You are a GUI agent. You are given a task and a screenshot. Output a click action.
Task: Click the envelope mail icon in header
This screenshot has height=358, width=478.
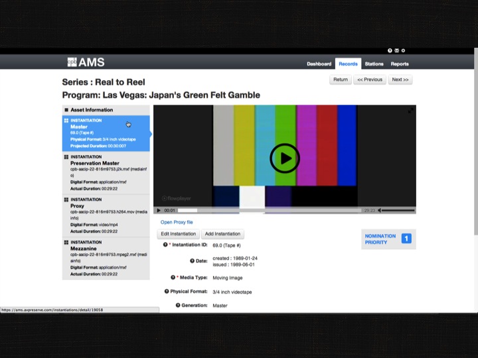396,50
